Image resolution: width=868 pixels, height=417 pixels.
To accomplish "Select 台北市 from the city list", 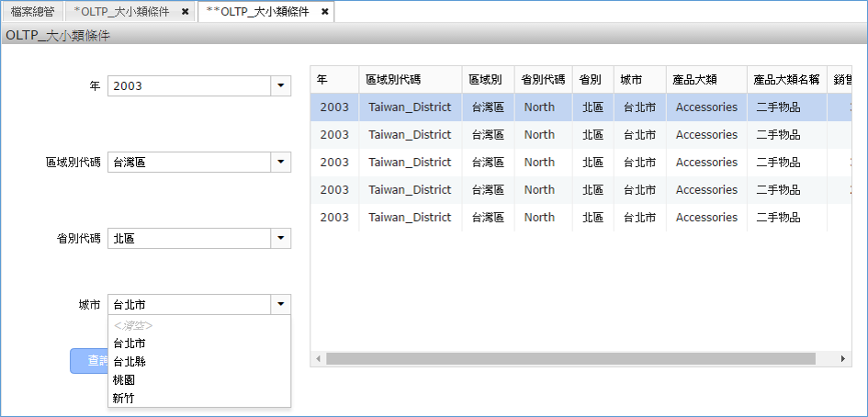I will [130, 343].
